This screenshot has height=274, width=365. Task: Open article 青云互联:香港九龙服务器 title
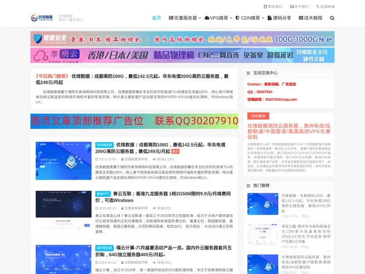click(163, 197)
